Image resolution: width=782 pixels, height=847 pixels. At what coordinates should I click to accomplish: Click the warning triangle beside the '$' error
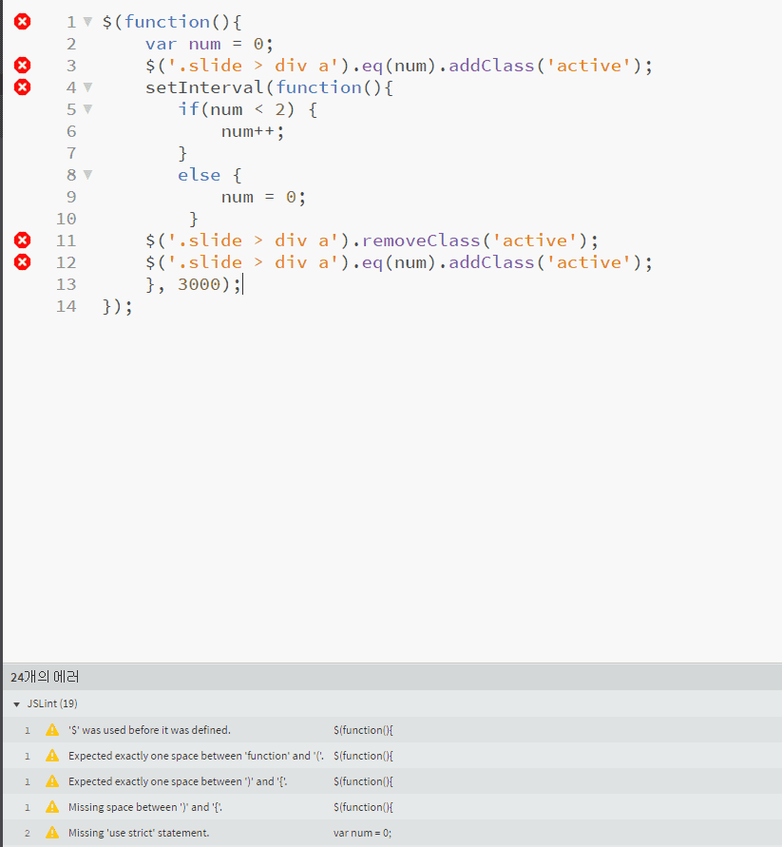tap(51, 729)
